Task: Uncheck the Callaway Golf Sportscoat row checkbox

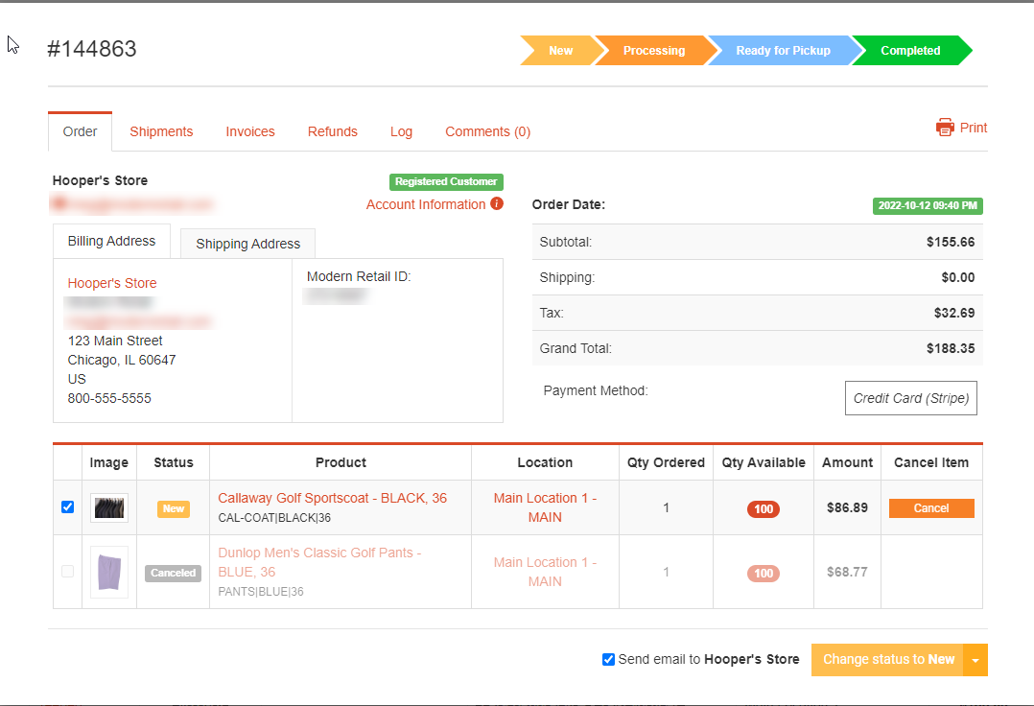Action: (67, 506)
